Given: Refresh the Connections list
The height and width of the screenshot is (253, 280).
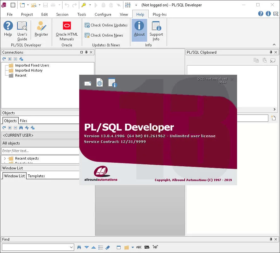Looking at the screenshot, I should [x=4, y=59].
